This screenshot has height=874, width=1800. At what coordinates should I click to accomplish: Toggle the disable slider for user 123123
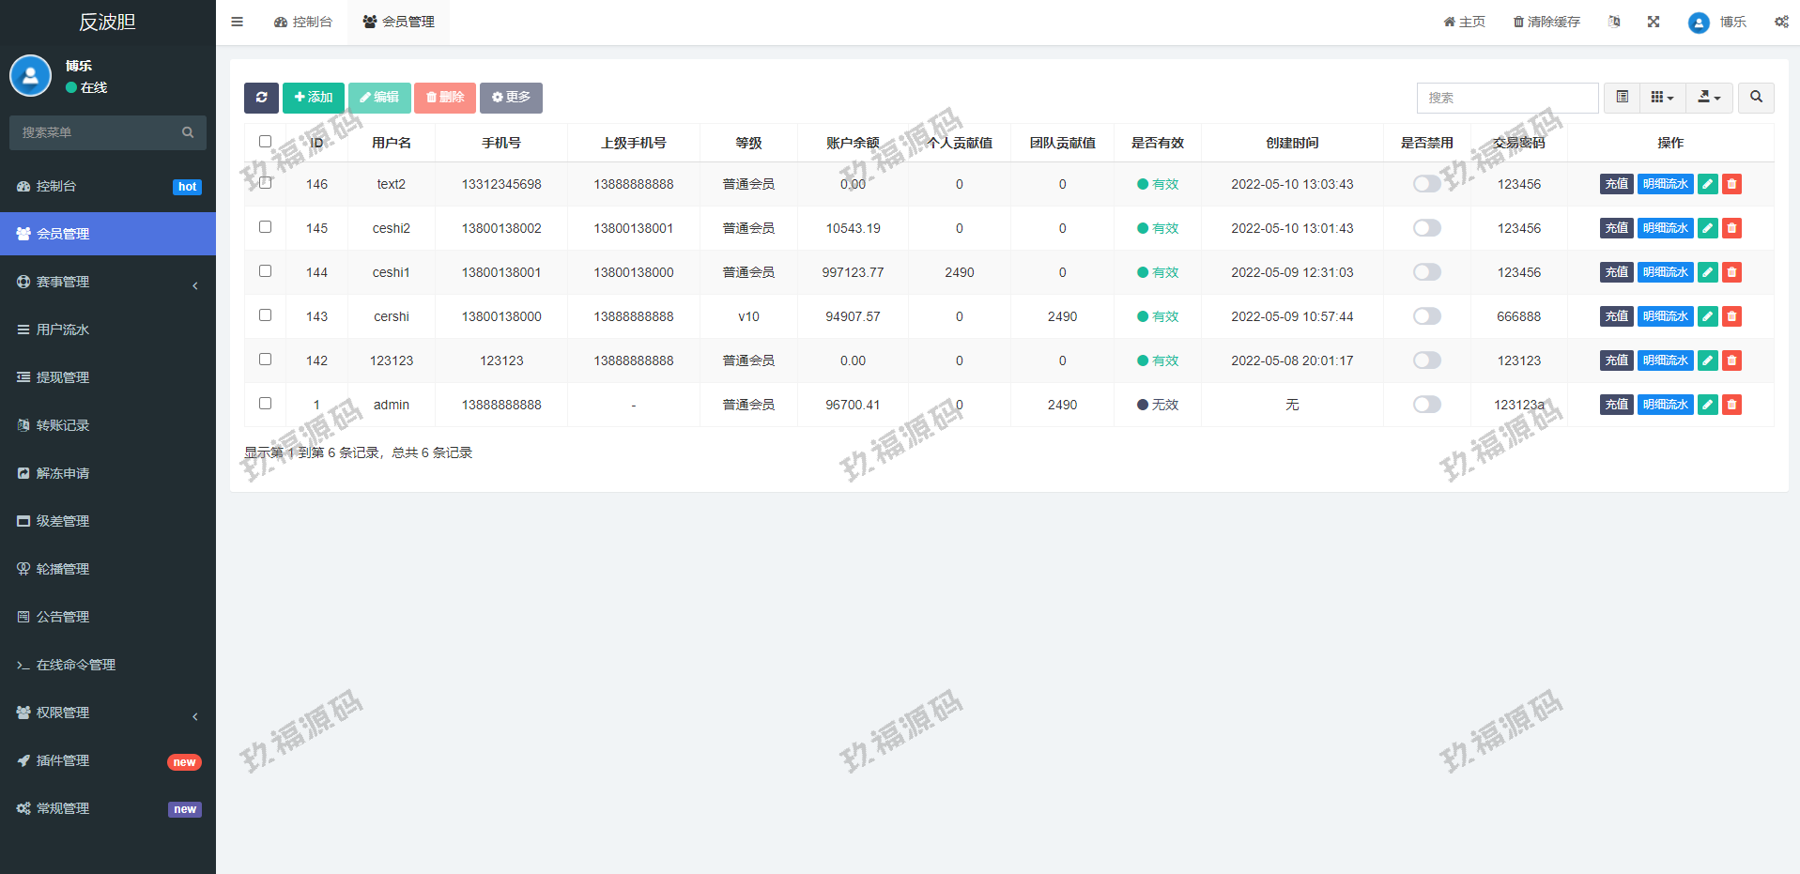point(1426,360)
